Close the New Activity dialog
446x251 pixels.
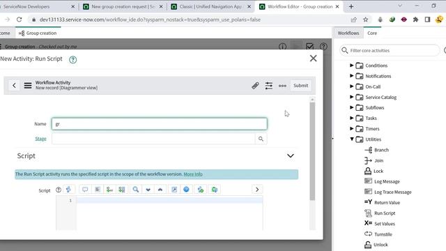pyautogui.click(x=313, y=59)
